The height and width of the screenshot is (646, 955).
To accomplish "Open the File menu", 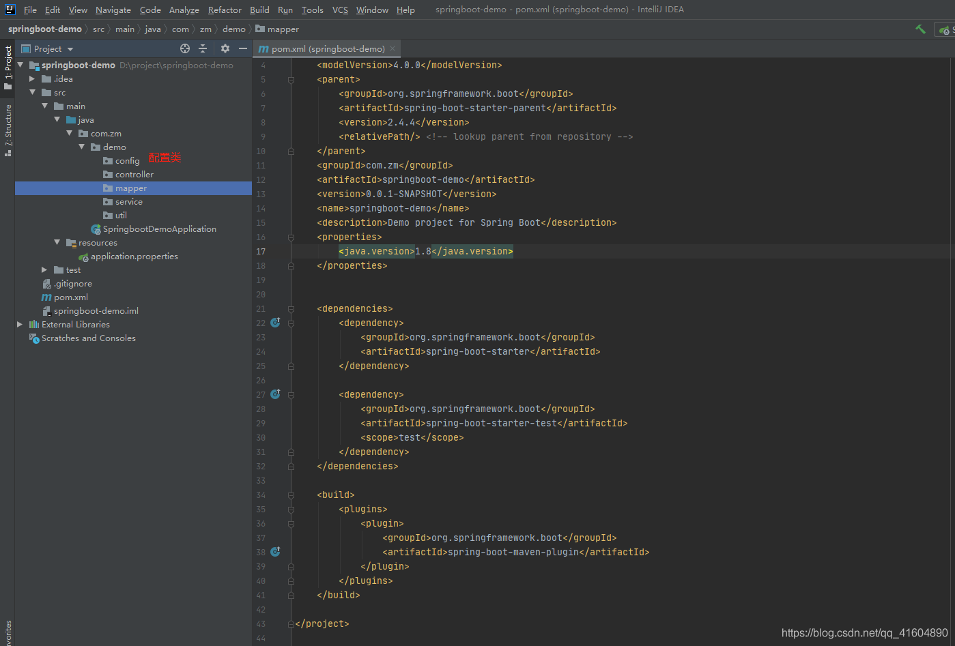I will (x=30, y=10).
